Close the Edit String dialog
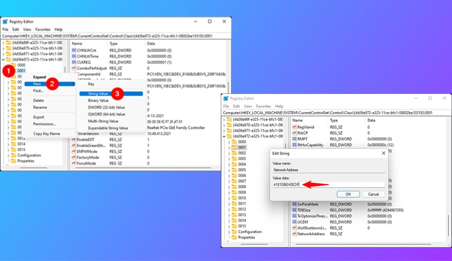452x261 pixels. (x=383, y=153)
